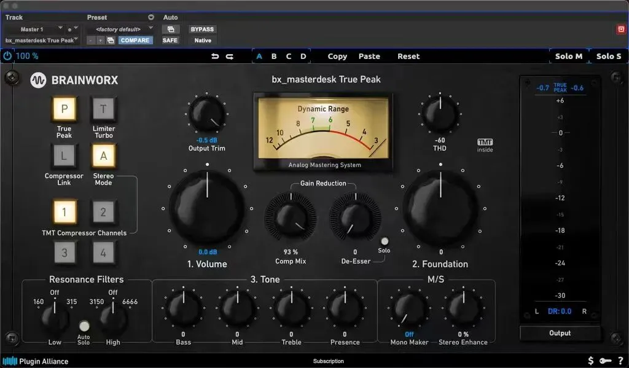Click the red target icon at top right

click(621, 29)
